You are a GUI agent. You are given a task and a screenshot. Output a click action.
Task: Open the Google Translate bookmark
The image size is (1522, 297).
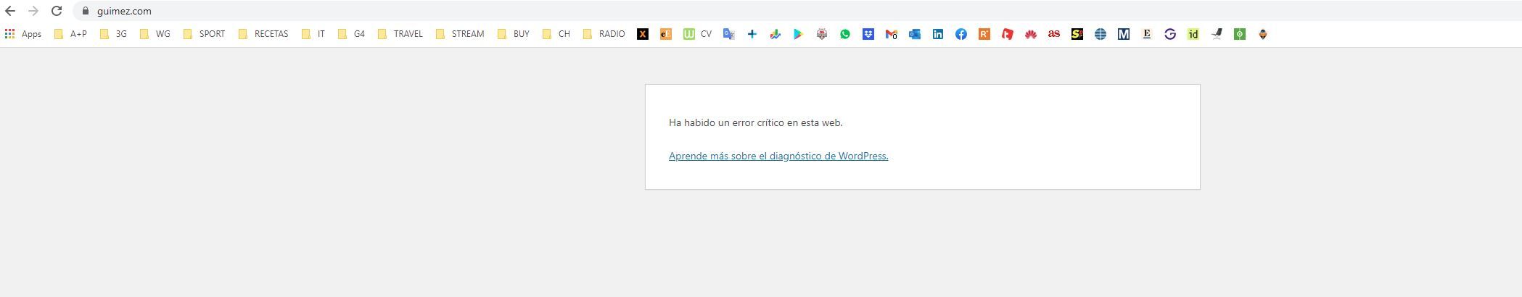729,34
